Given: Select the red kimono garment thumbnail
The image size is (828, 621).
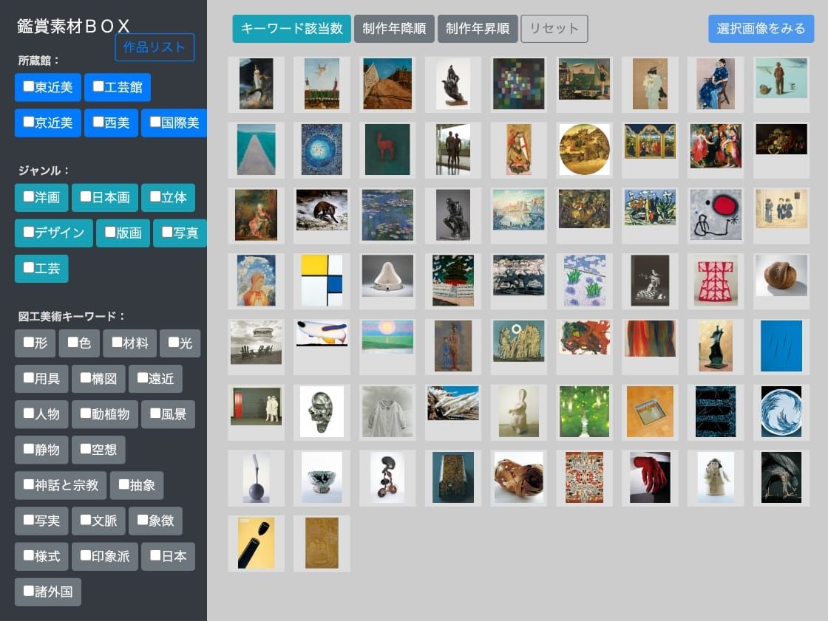Looking at the screenshot, I should coord(716,281).
